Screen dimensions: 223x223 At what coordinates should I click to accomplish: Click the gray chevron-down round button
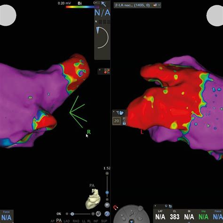(x=107, y=205)
